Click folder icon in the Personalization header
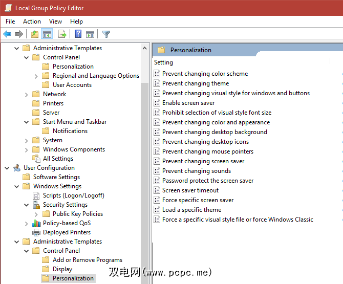Screen dimensions: 343x284 (161, 50)
